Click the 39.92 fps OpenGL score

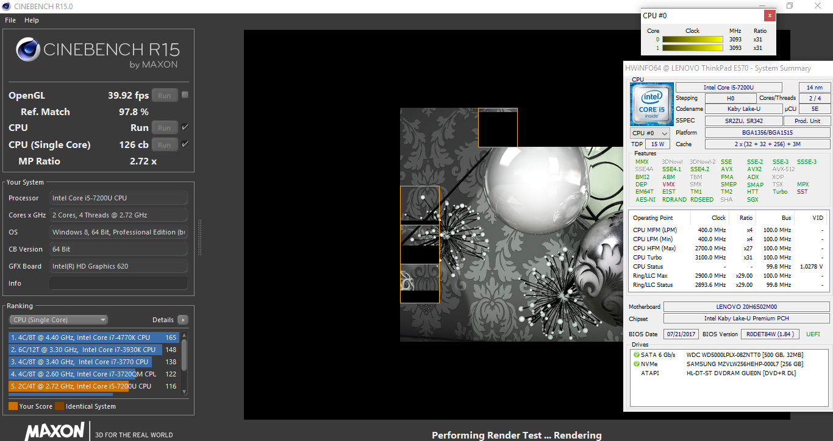click(x=128, y=96)
